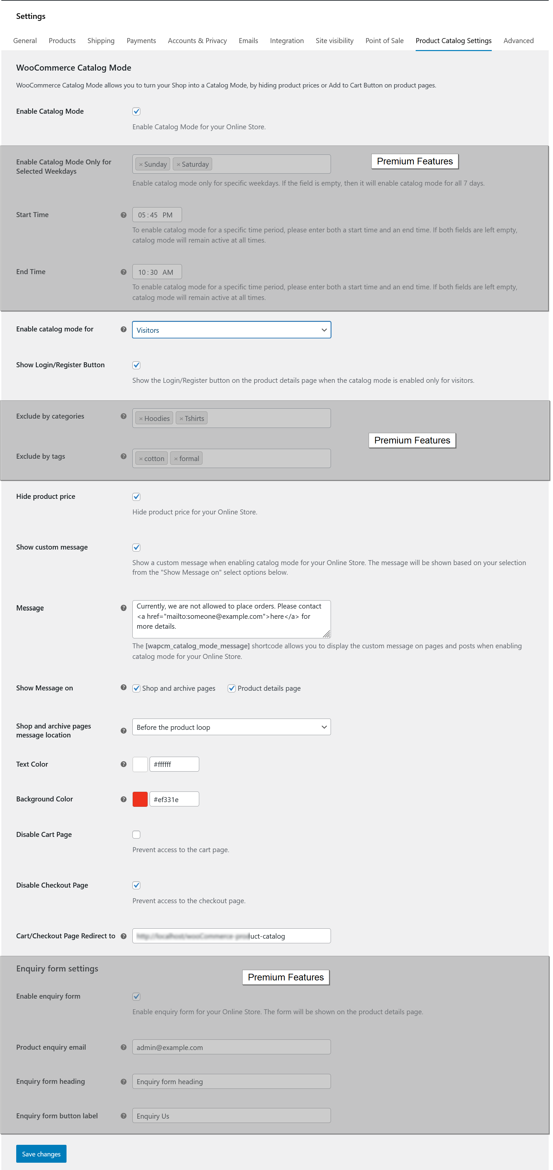Remove the Hoodies category tag

141,418
